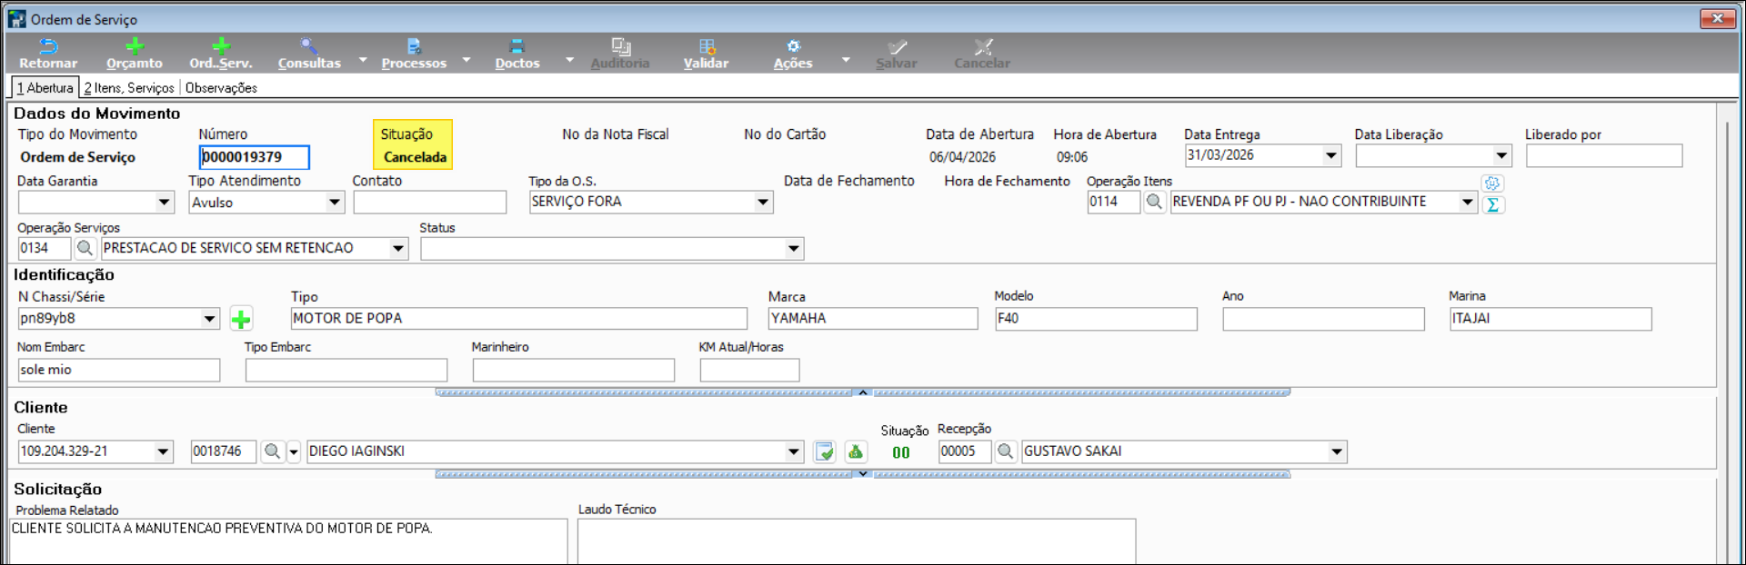Open the small arrow beside client search
The width and height of the screenshot is (1746, 565).
pos(294,451)
